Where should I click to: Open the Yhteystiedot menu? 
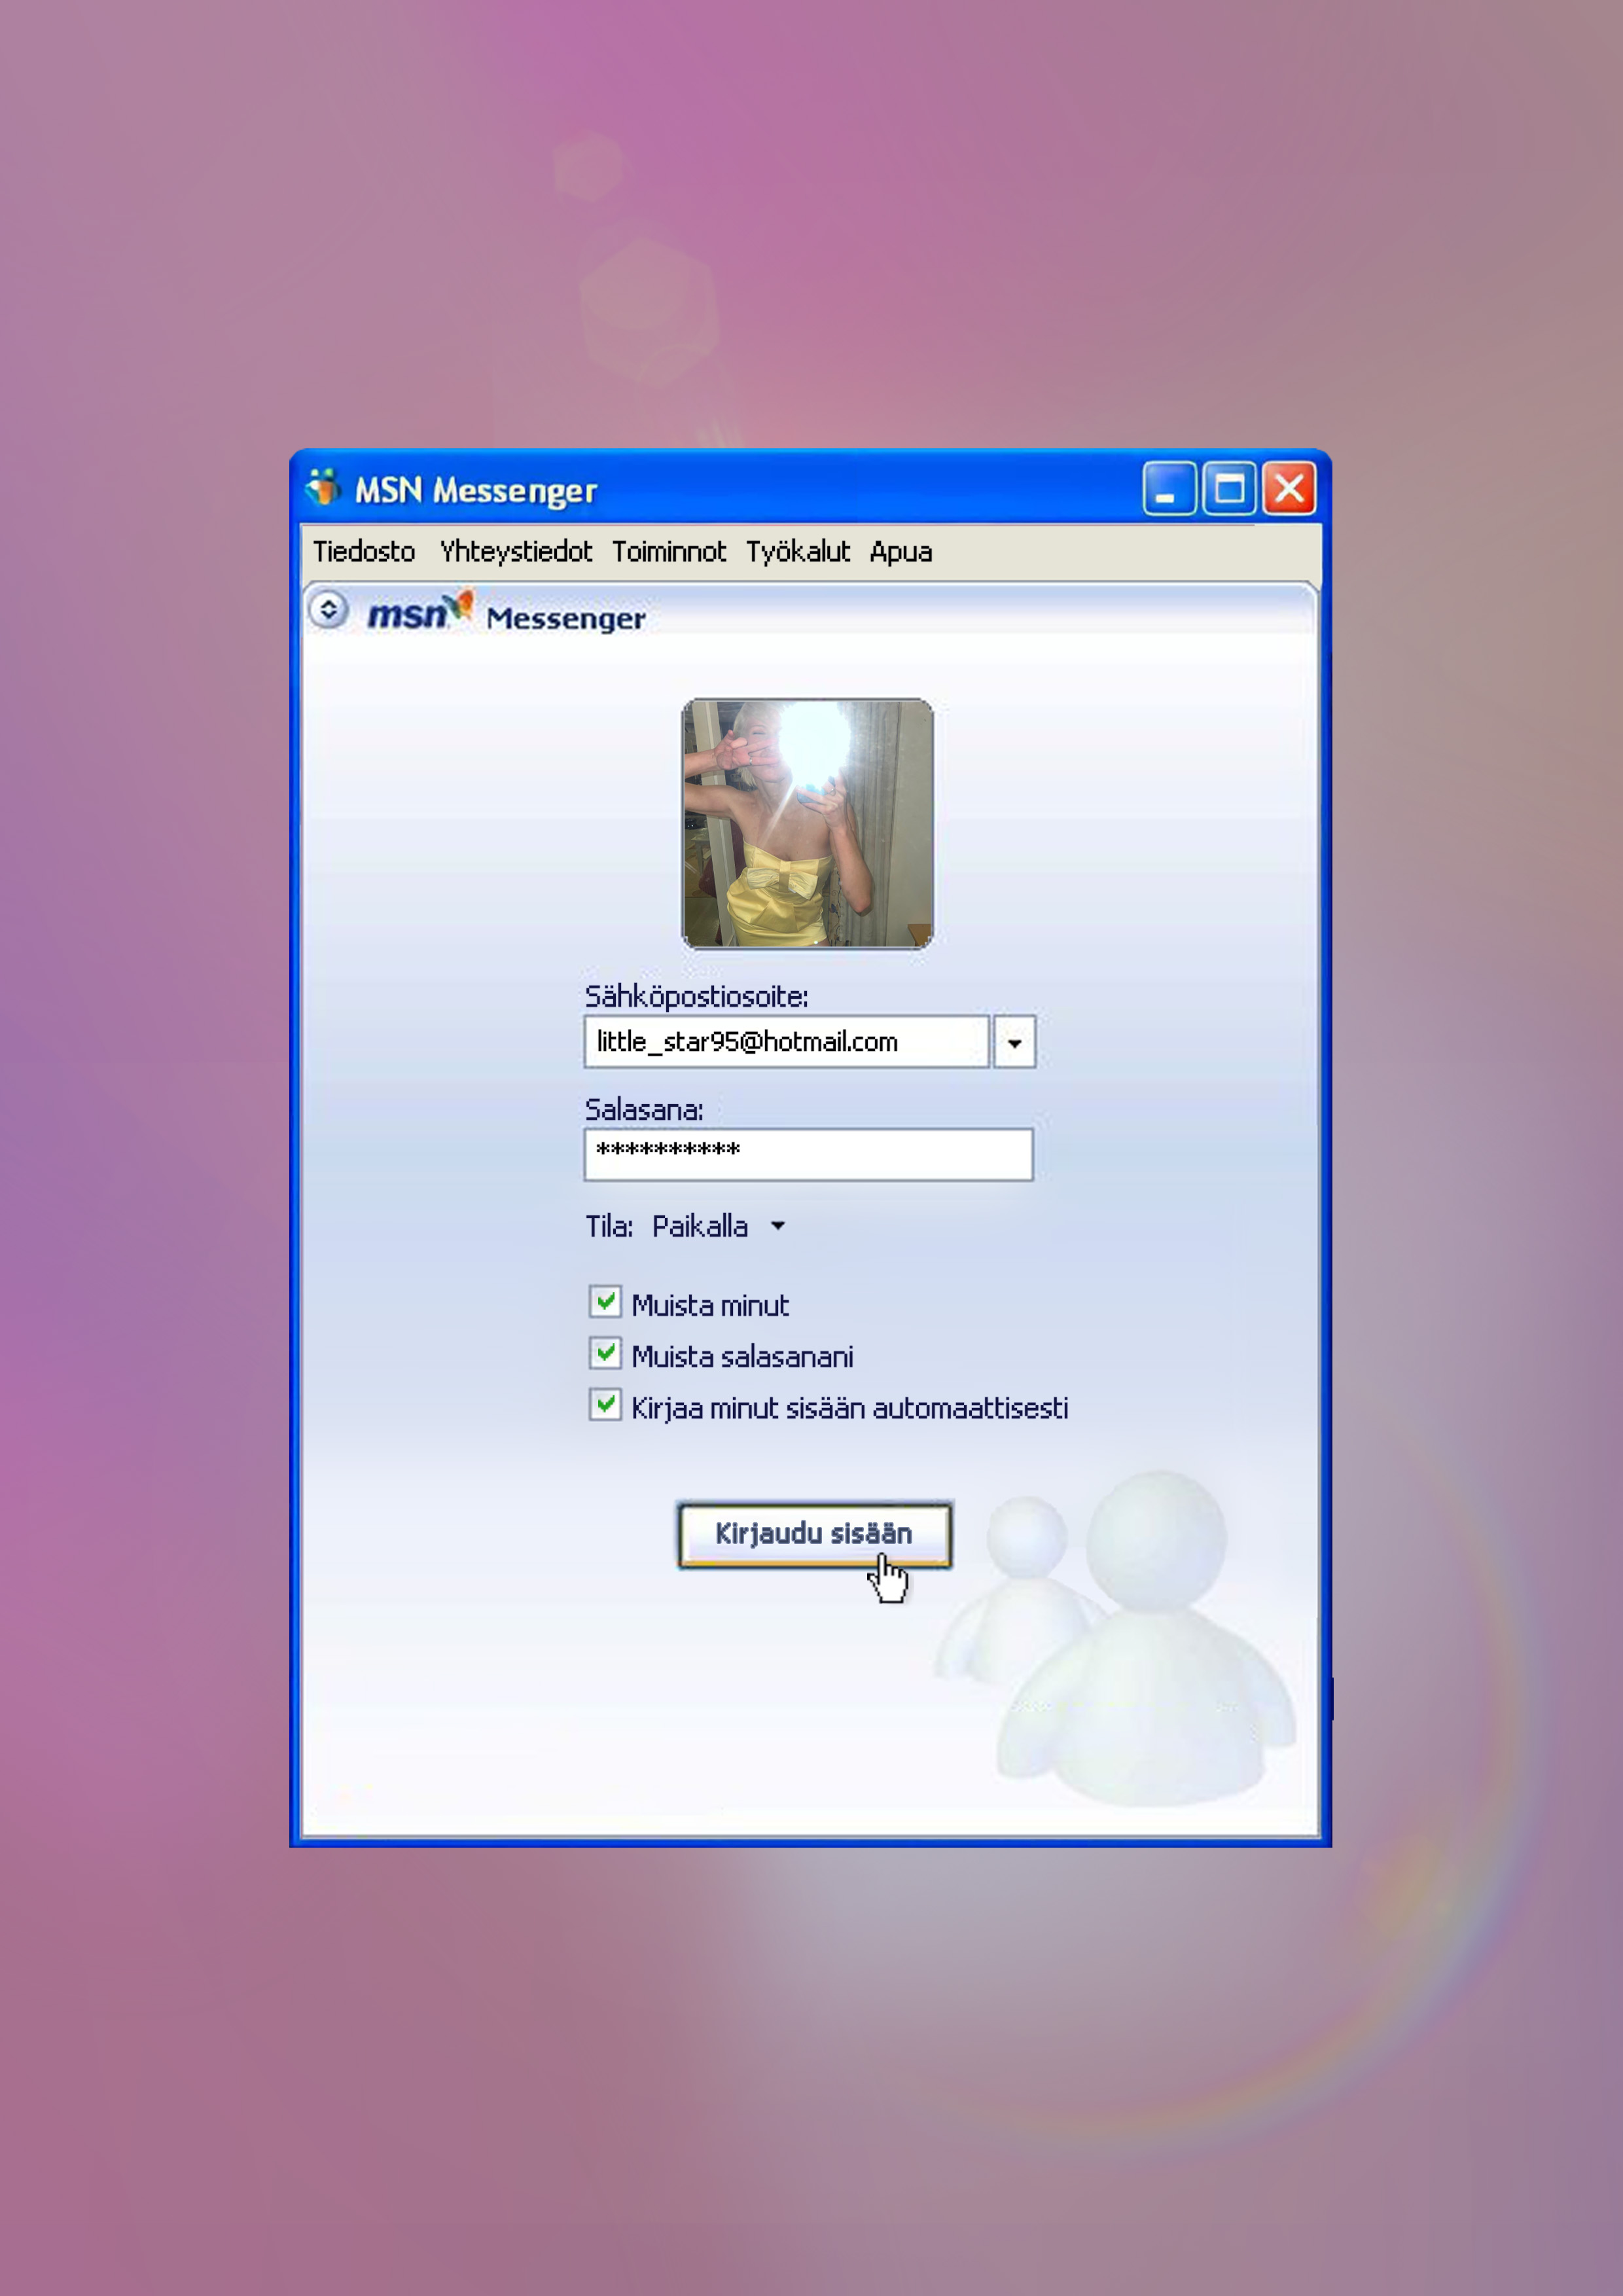coord(515,551)
